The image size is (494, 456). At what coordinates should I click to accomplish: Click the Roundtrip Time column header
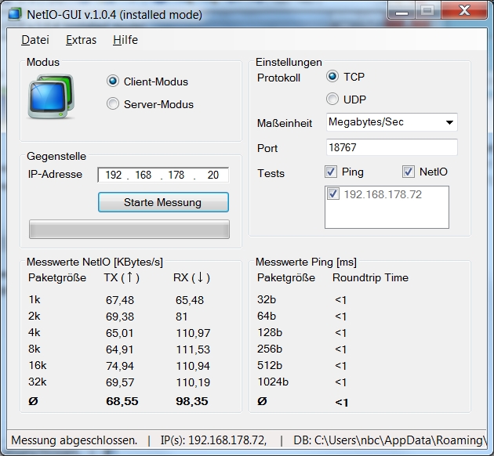[x=370, y=277]
